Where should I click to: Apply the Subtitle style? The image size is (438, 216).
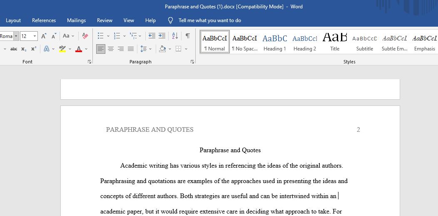tap(365, 42)
